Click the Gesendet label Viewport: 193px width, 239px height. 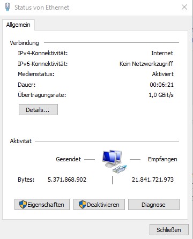click(x=69, y=159)
